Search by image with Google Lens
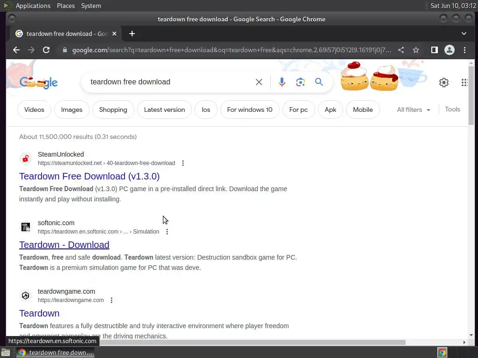Screen dimensions: 478x358 pos(300,82)
